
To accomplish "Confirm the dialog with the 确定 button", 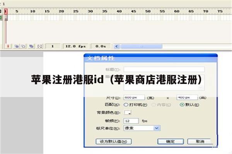I will [171, 141].
